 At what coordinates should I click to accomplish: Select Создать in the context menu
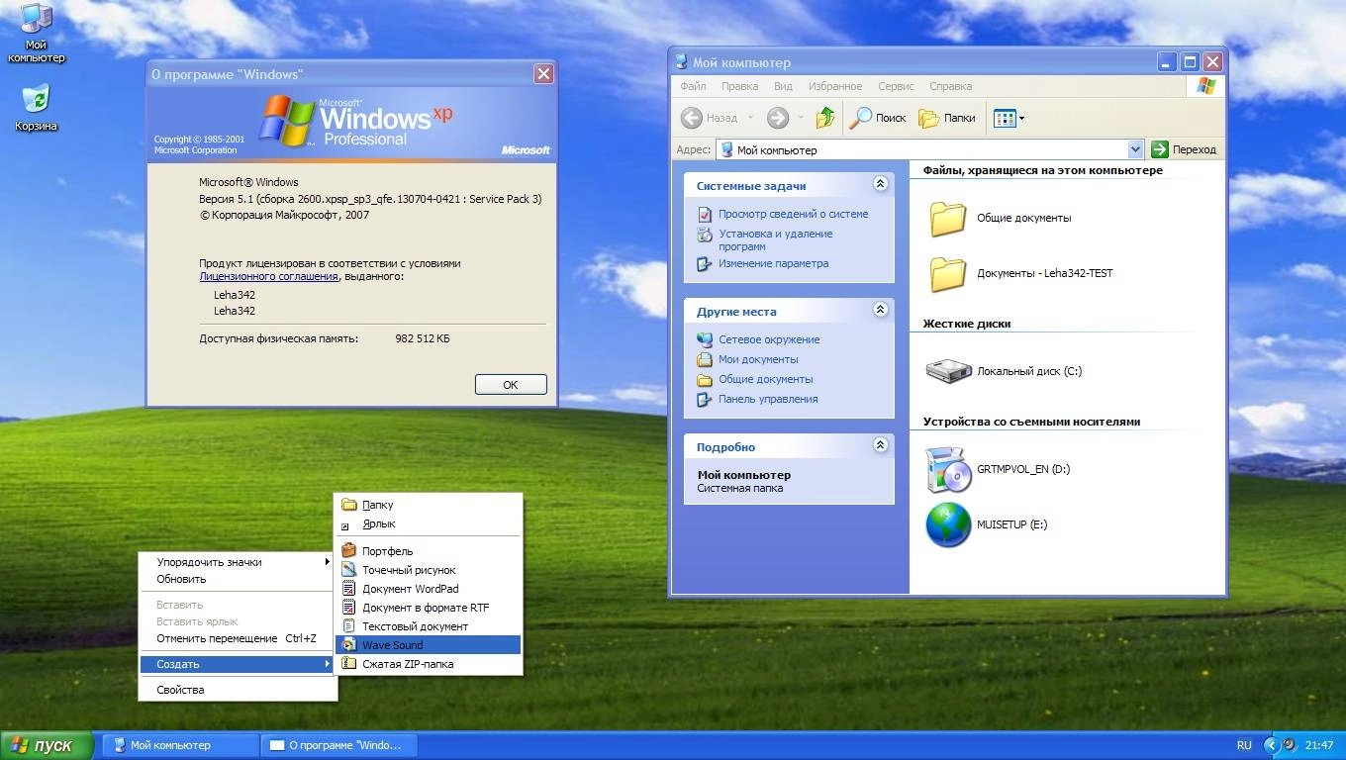(x=238, y=664)
